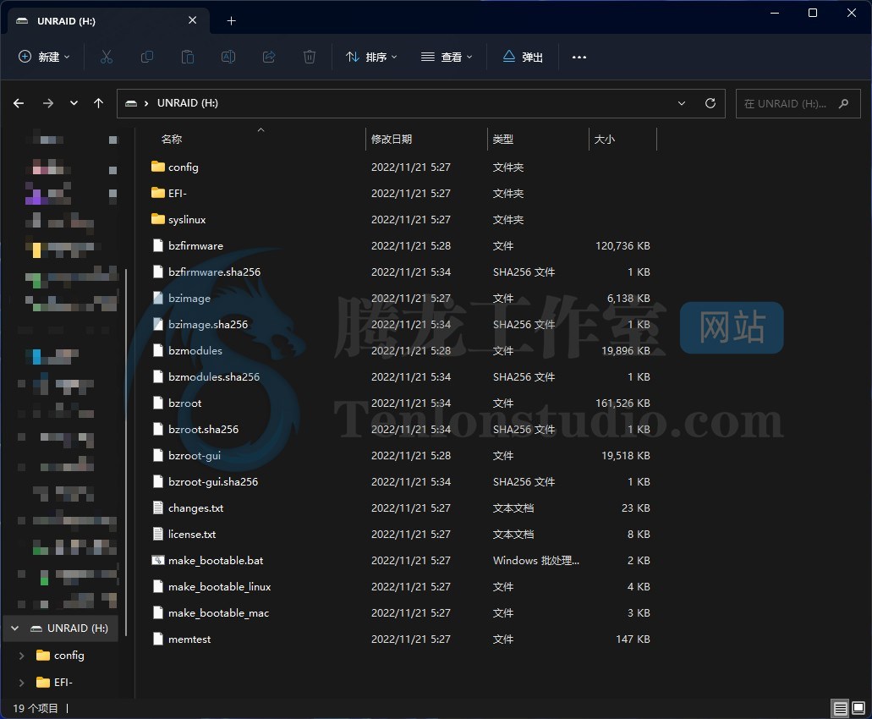Screen dimensions: 872x719
Task: Open a new tab with plus button
Action: pos(232,21)
